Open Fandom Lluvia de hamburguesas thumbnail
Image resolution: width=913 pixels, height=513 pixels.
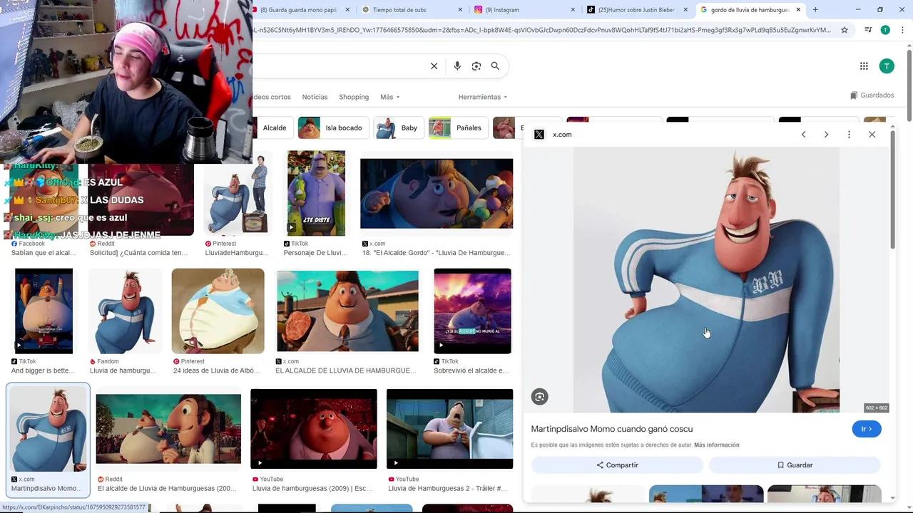pos(125,311)
